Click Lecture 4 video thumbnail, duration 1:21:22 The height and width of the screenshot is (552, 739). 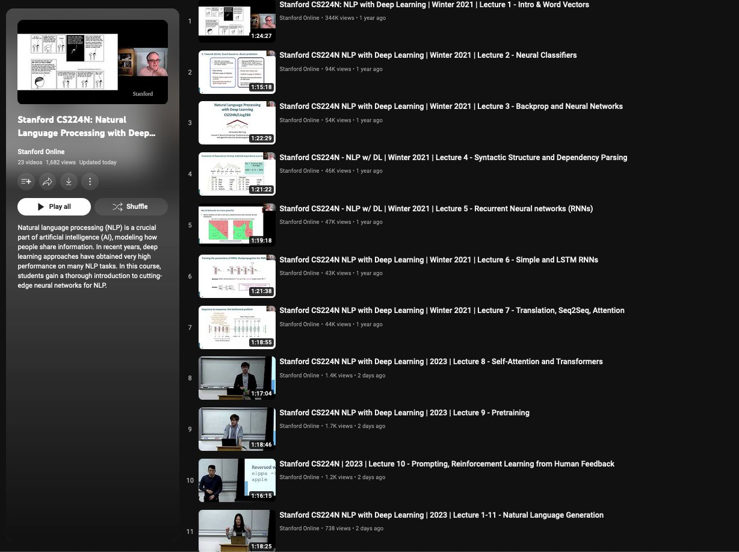click(x=237, y=174)
